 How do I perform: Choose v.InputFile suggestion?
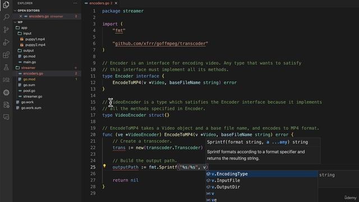(x=261, y=181)
